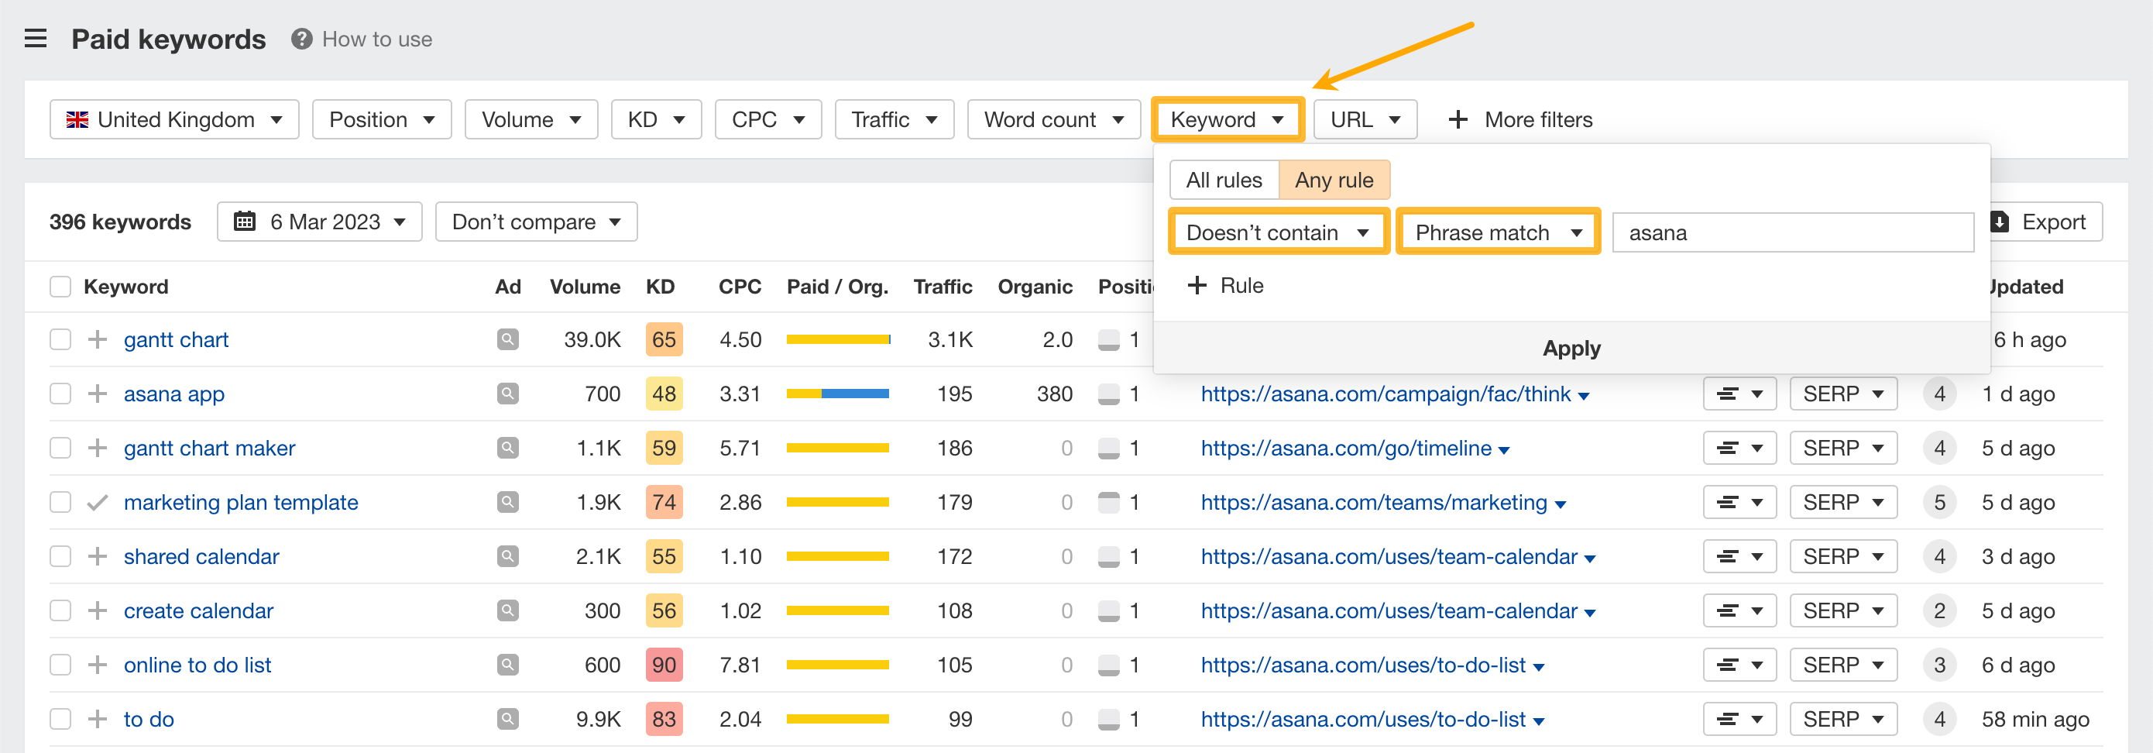This screenshot has width=2153, height=753.
Task: Sort by the Volume column header
Action: click(584, 287)
